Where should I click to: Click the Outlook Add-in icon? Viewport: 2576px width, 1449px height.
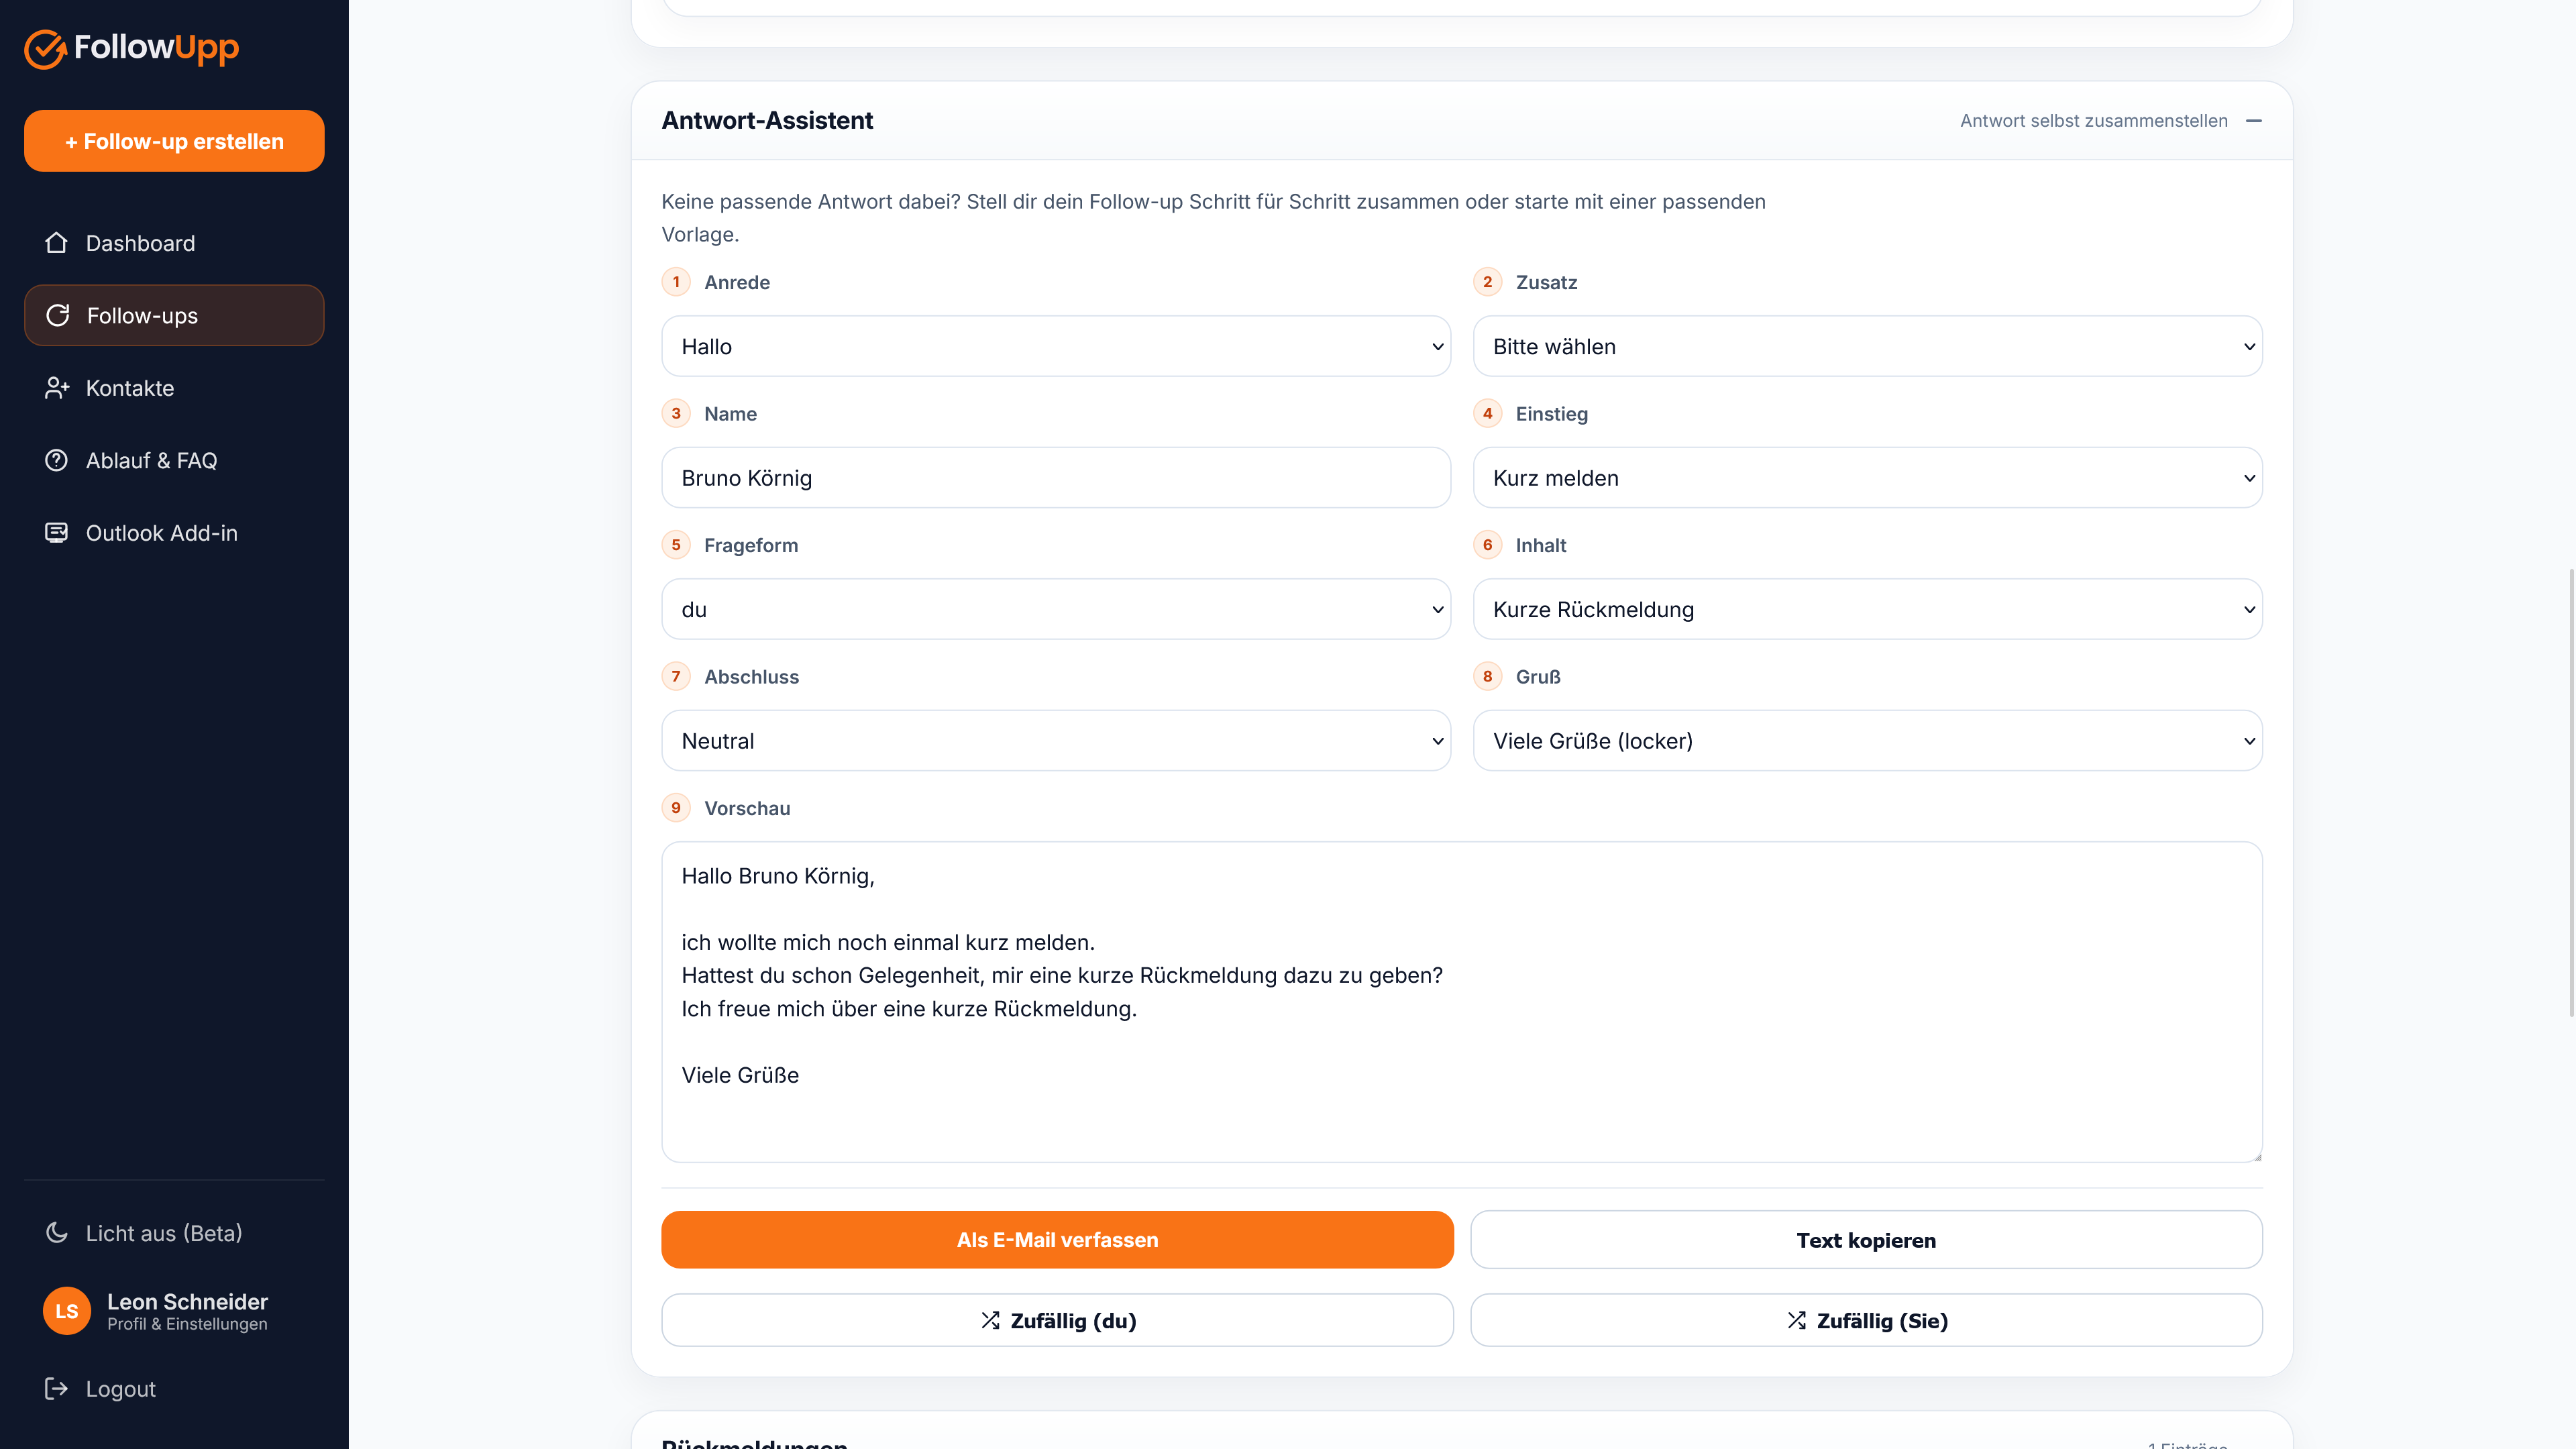click(56, 533)
